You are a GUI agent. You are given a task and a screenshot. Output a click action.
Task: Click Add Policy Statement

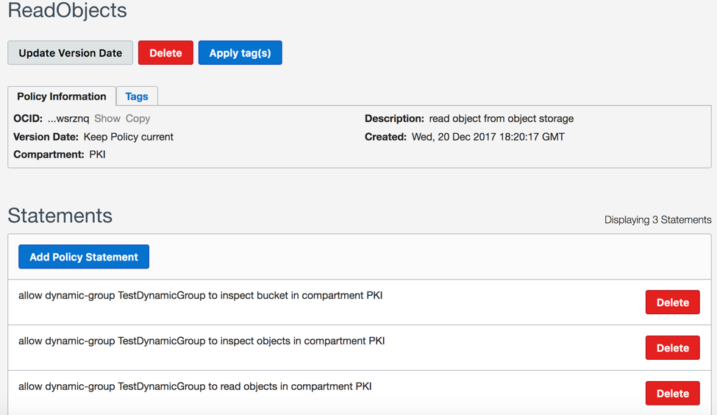coord(84,257)
